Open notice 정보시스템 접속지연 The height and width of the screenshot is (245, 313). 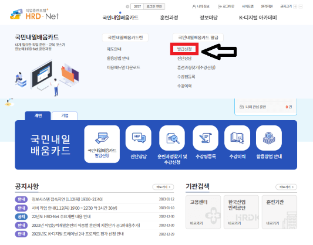(x=67, y=199)
